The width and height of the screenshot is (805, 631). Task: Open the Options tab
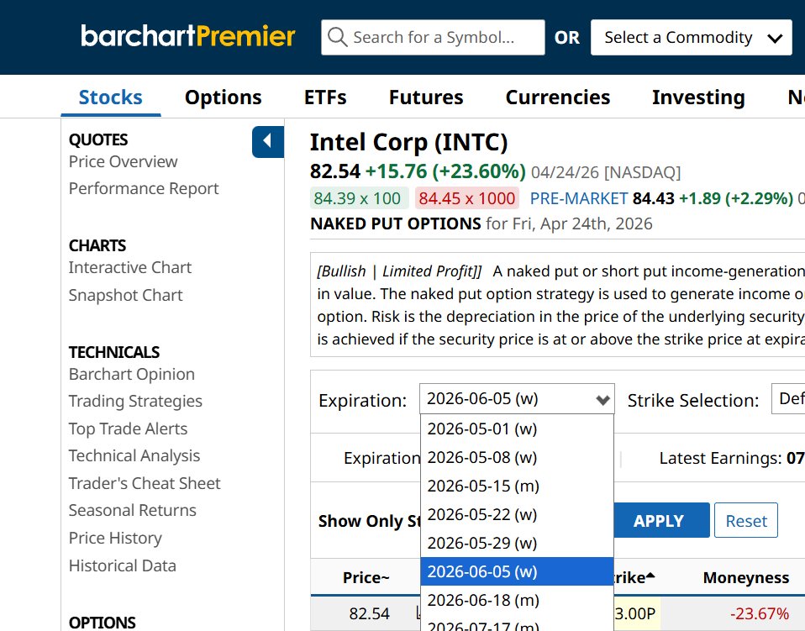[x=223, y=97]
